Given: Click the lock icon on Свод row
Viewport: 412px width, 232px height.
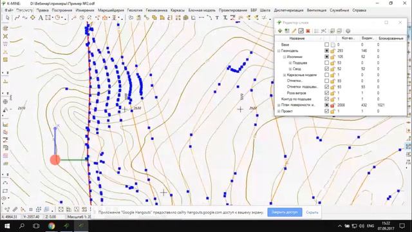Looking at the screenshot, I should 333,69.
